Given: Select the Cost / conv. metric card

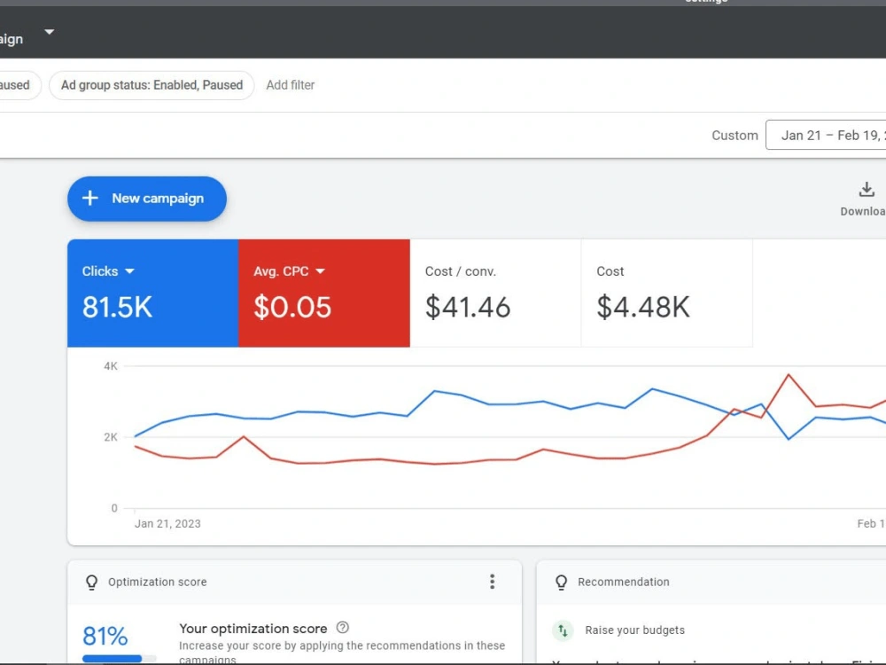Looking at the screenshot, I should [495, 293].
